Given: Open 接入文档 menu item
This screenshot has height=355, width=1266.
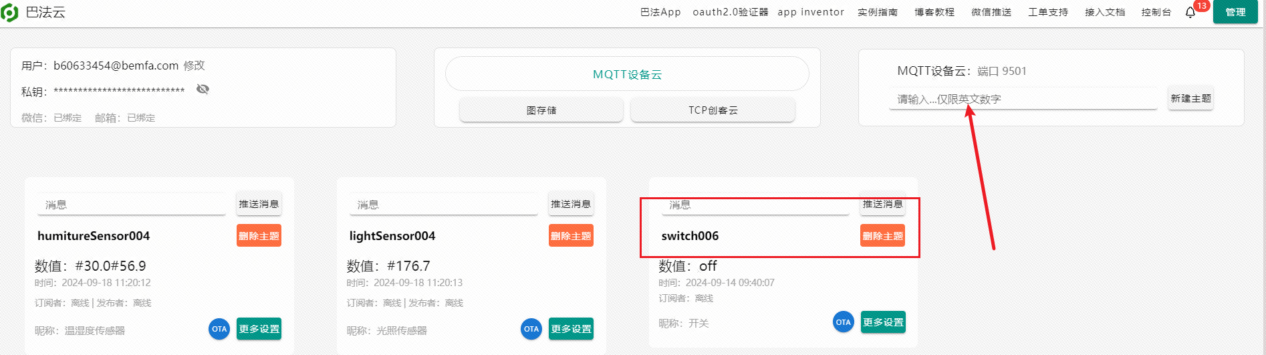Looking at the screenshot, I should (x=1105, y=12).
